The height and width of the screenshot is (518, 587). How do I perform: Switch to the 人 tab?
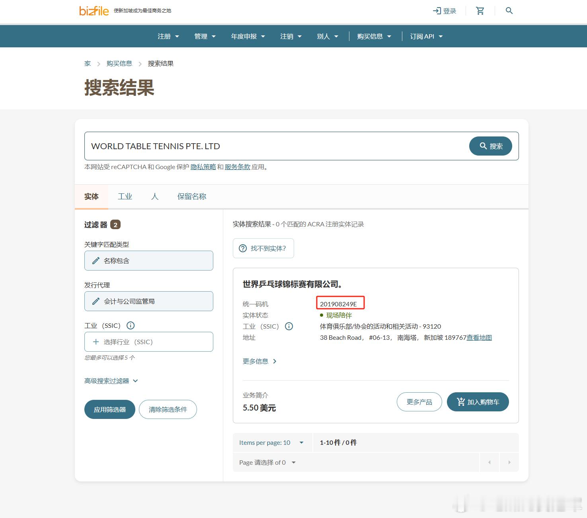click(x=155, y=197)
